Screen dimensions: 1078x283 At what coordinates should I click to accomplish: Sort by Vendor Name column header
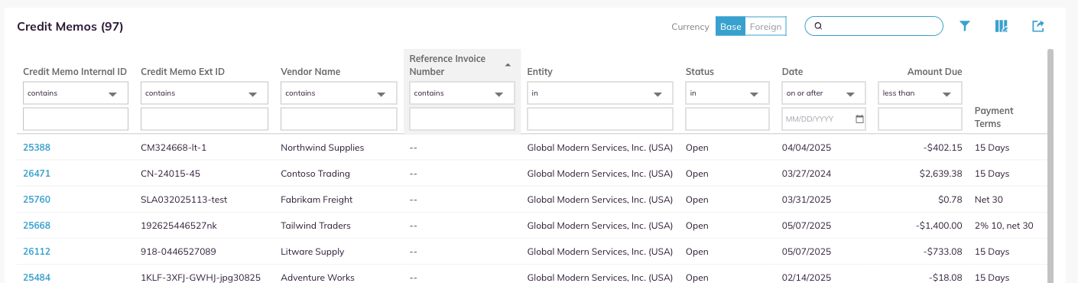tap(310, 72)
